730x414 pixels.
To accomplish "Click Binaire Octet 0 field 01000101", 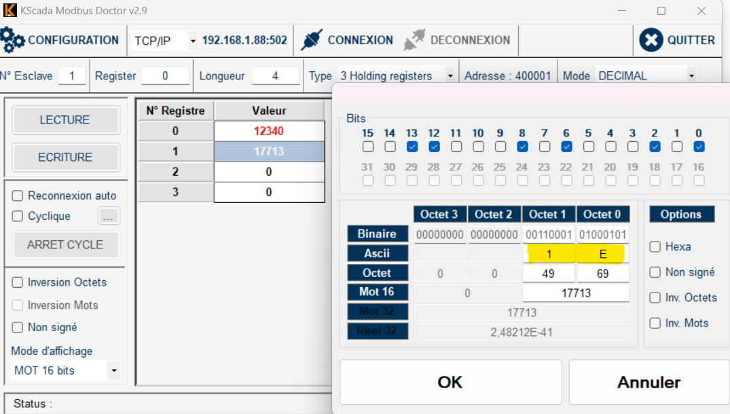I will (603, 234).
